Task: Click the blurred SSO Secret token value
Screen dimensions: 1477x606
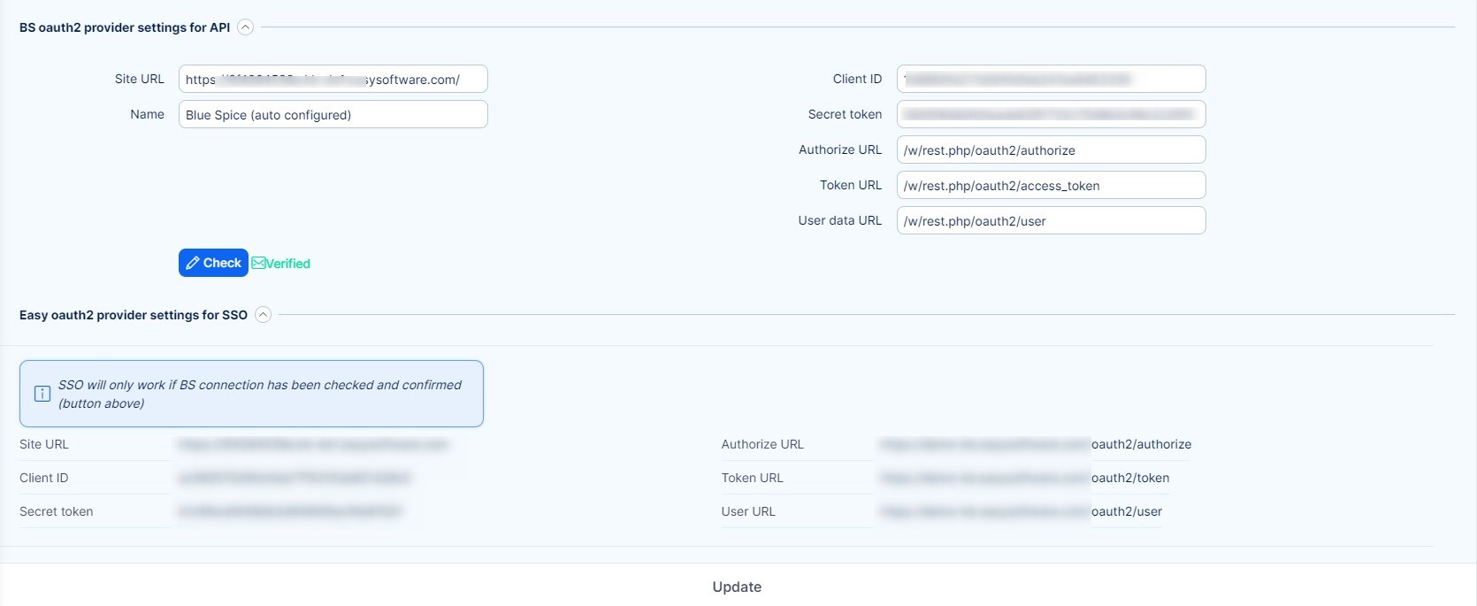Action: [x=290, y=511]
